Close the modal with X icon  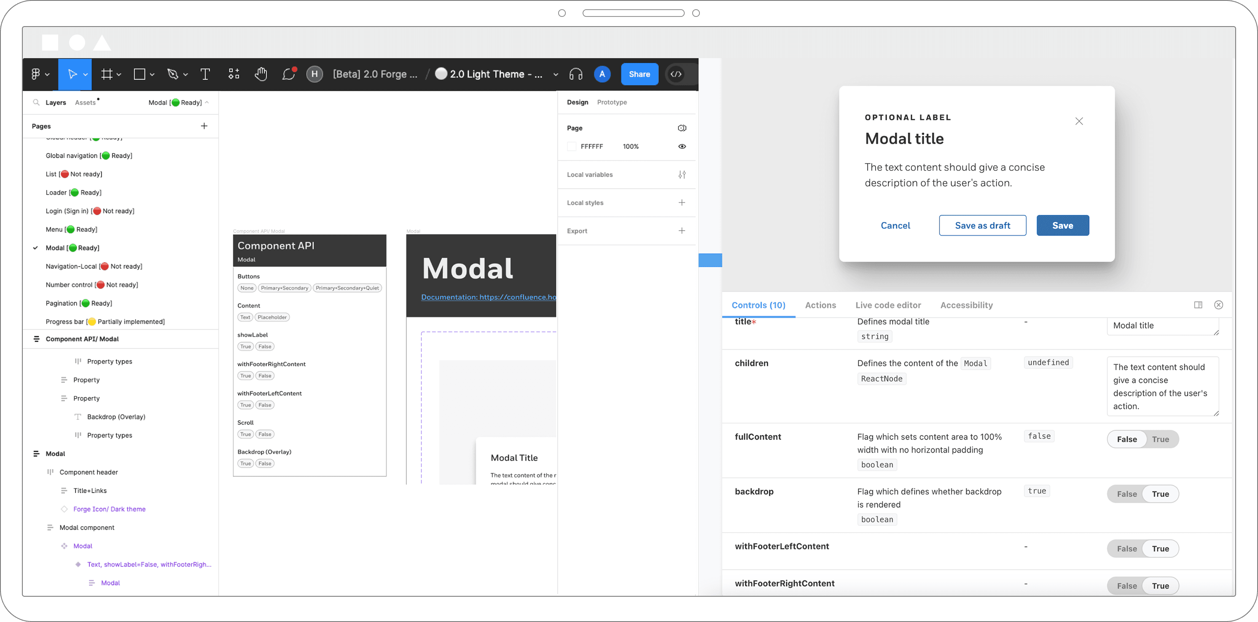(1079, 121)
